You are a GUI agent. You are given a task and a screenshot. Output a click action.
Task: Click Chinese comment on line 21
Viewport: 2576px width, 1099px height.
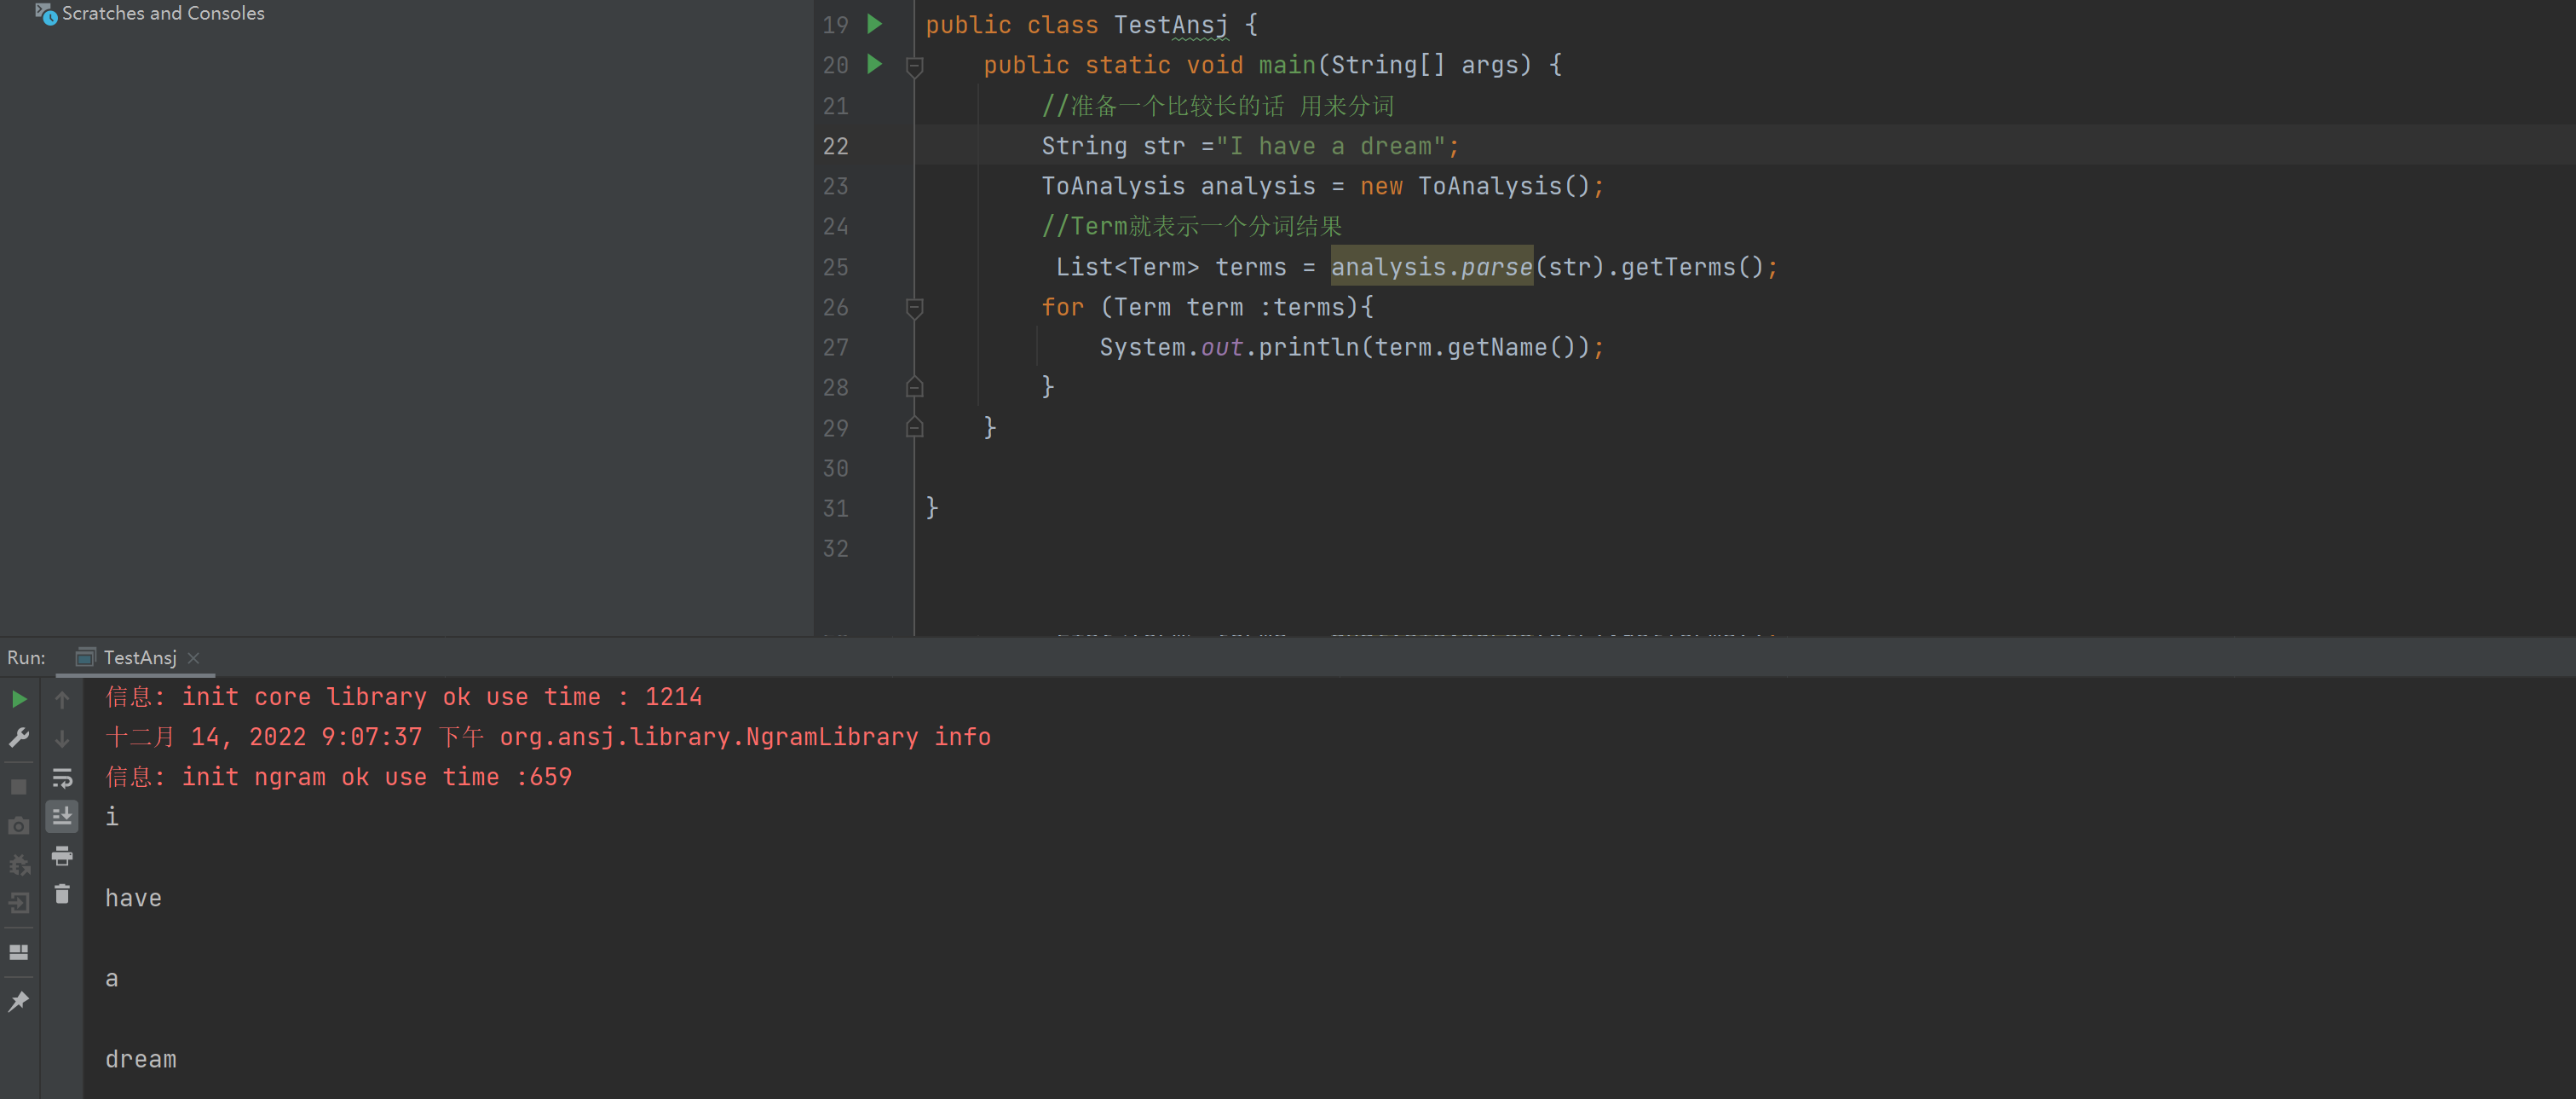pos(1217,106)
